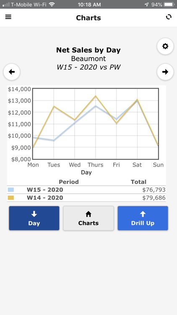
Task: Select the W15 - 2020 period row
Action: [86, 190]
